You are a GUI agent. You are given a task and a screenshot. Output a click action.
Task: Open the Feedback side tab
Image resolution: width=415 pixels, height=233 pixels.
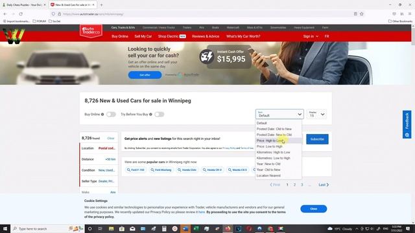point(407,124)
